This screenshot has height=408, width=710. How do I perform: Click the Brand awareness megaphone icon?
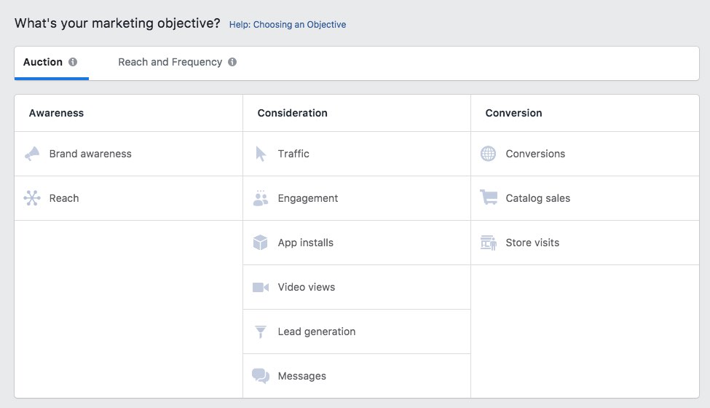point(32,154)
